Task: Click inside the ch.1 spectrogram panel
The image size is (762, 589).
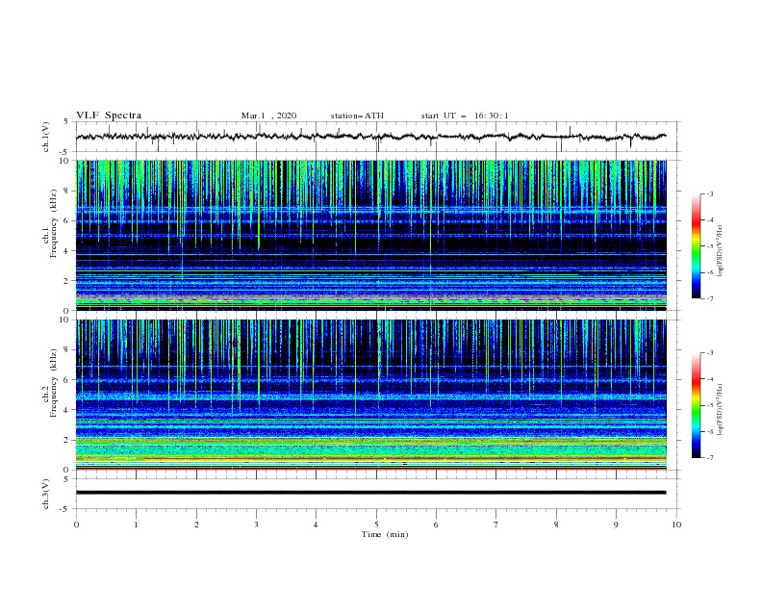Action: pyautogui.click(x=370, y=235)
